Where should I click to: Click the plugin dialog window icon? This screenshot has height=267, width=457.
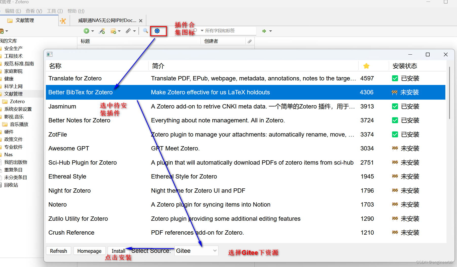[50, 54]
